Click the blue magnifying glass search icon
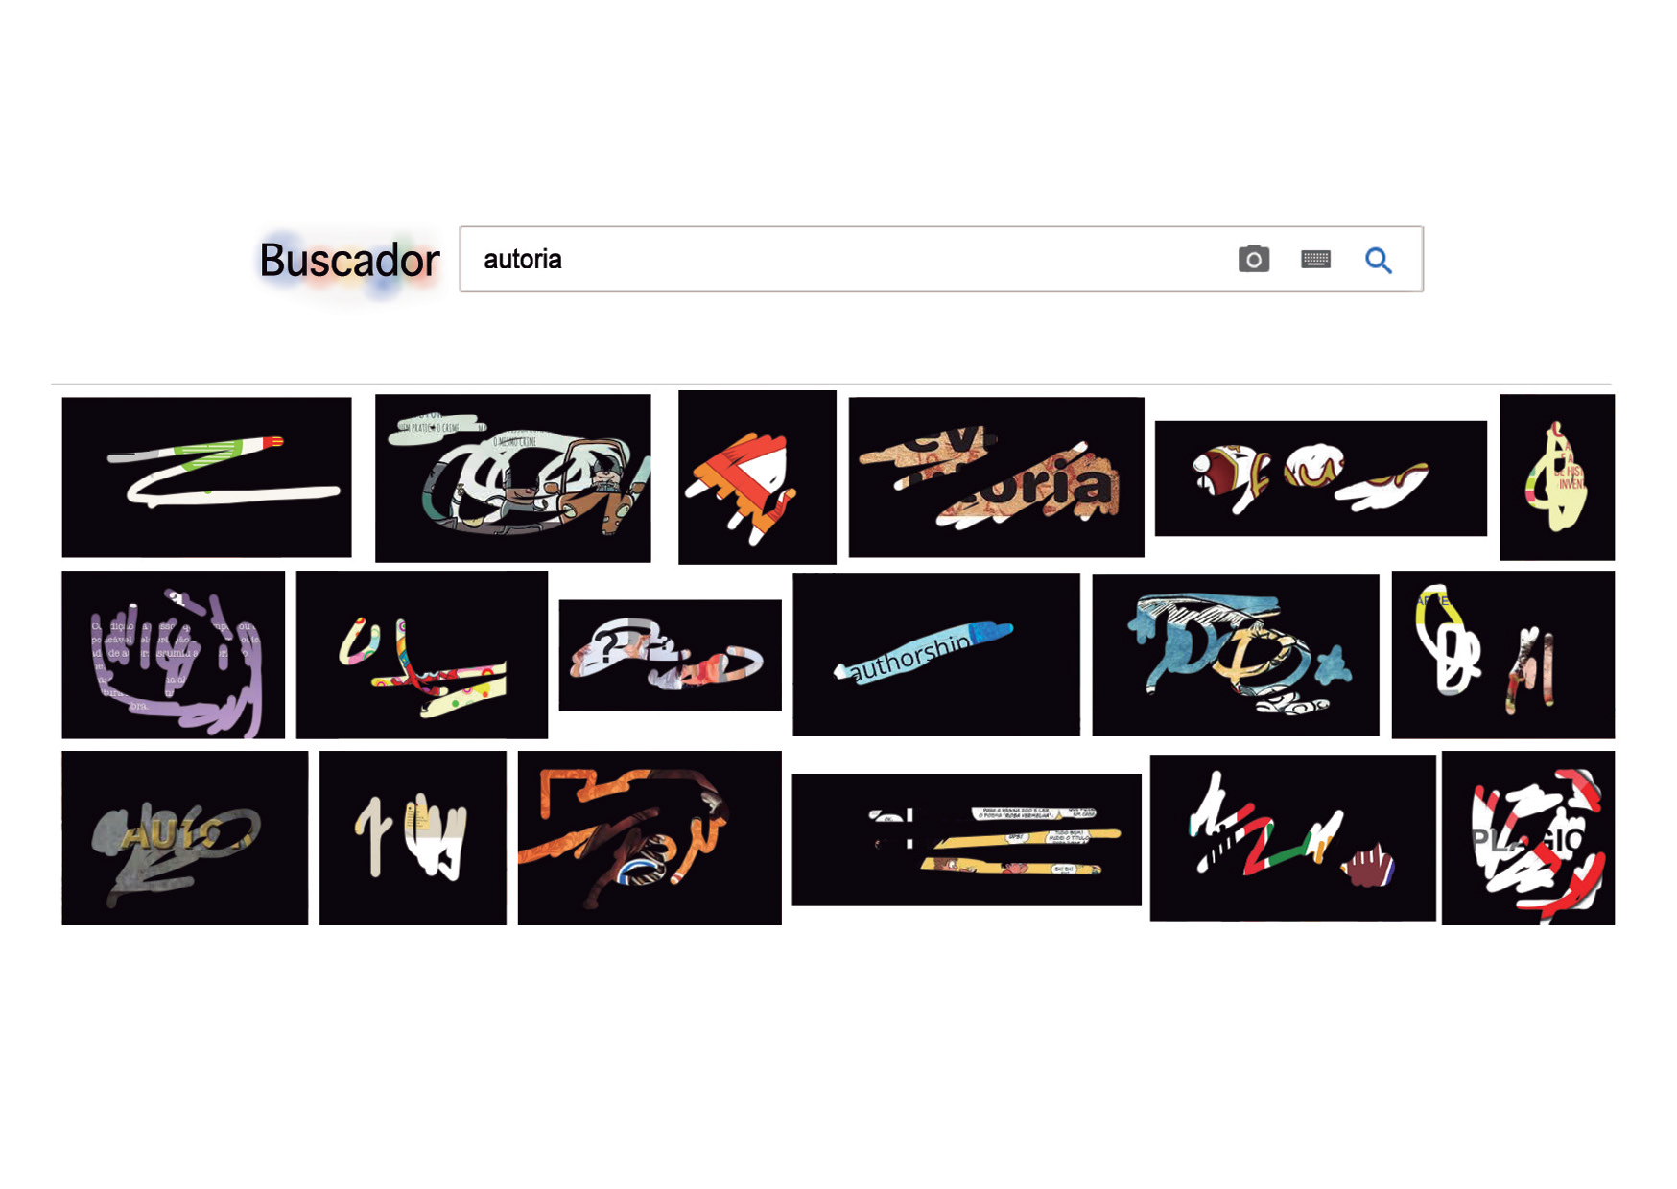1677x1189 pixels. [1379, 260]
